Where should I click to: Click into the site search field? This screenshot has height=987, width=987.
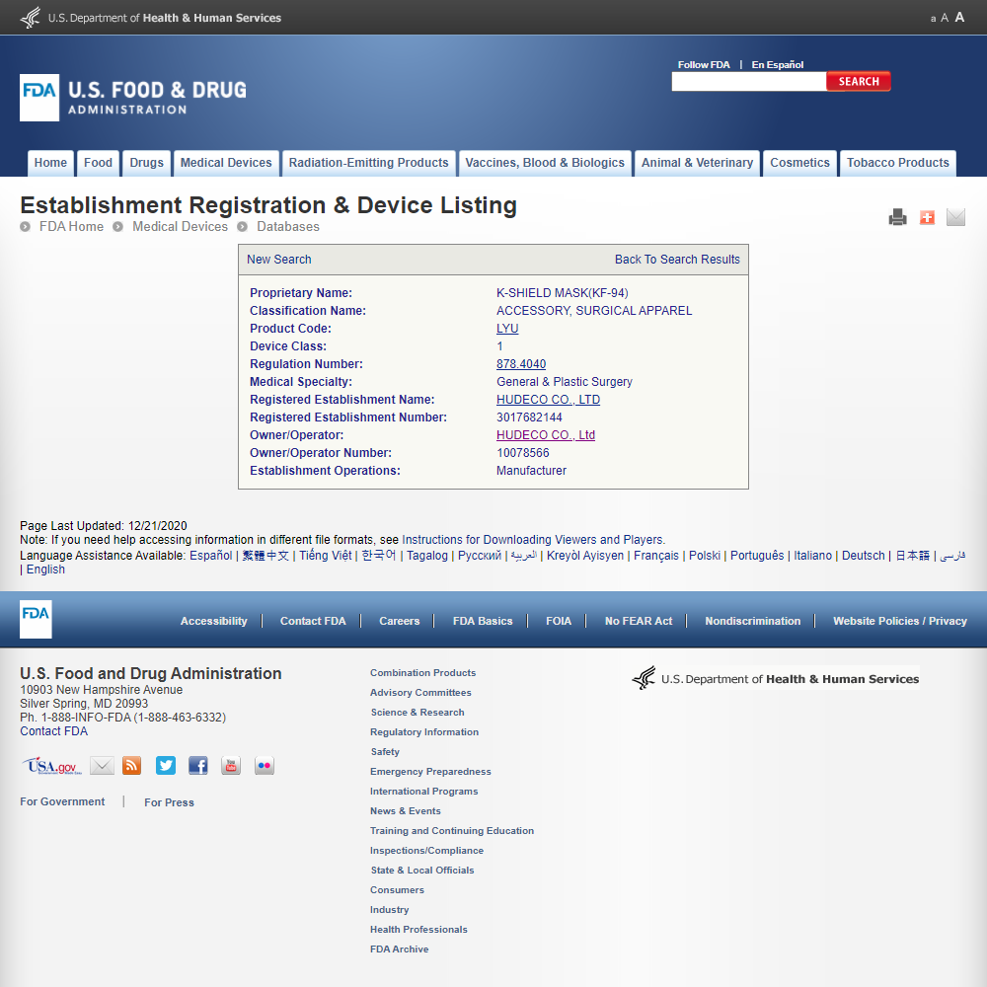coord(749,81)
